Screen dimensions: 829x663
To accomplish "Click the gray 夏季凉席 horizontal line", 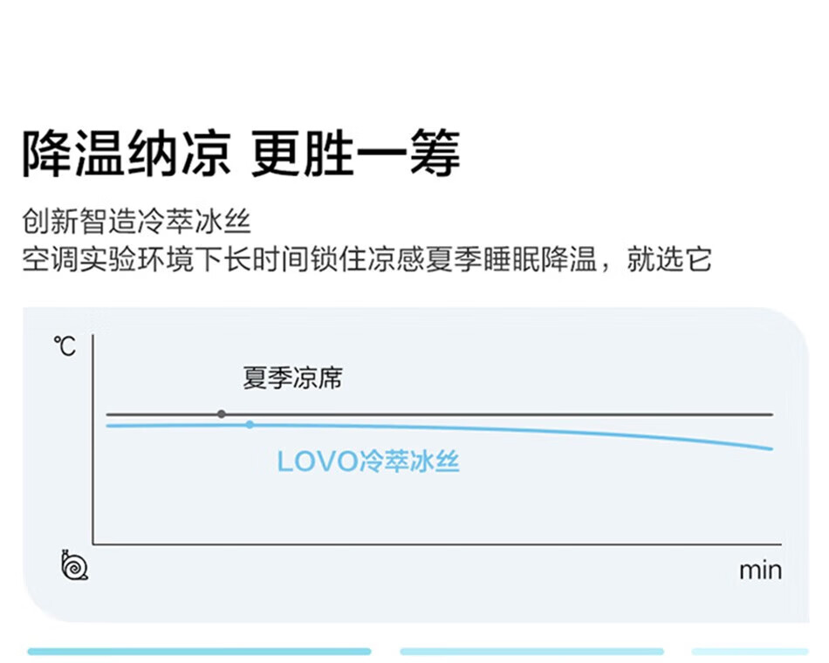I will click(439, 414).
